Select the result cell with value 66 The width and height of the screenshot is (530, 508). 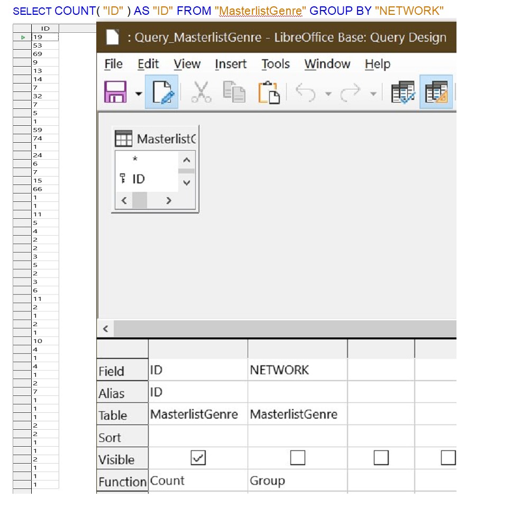point(45,189)
